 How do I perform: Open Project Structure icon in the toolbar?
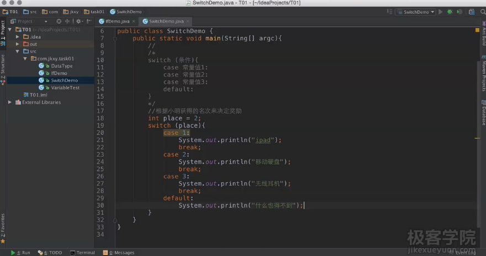[469, 12]
